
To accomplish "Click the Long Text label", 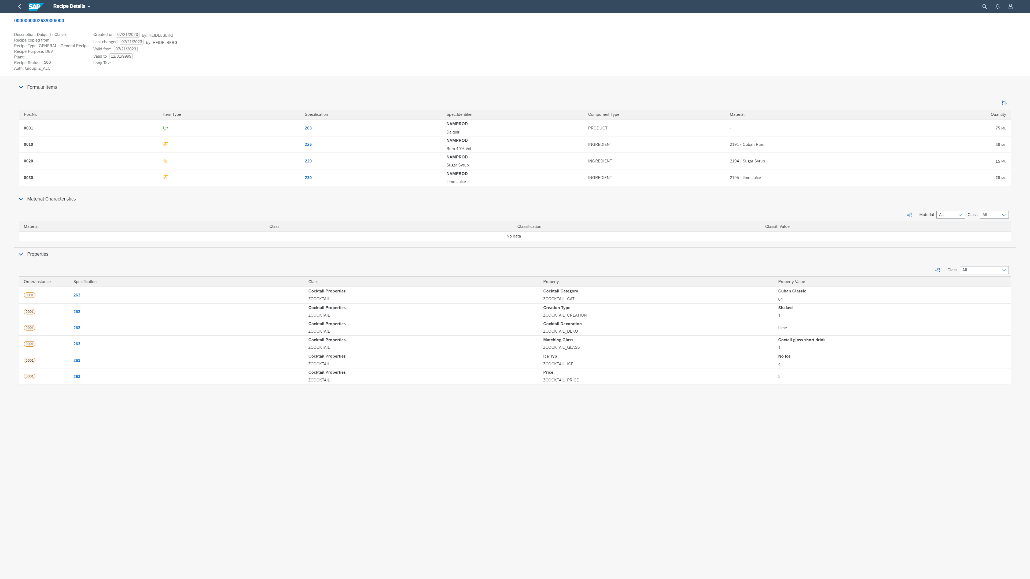I will 102,63.
